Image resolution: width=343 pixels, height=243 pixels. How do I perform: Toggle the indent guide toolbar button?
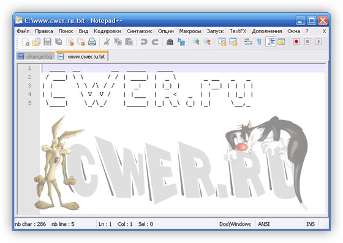[x=271, y=42]
